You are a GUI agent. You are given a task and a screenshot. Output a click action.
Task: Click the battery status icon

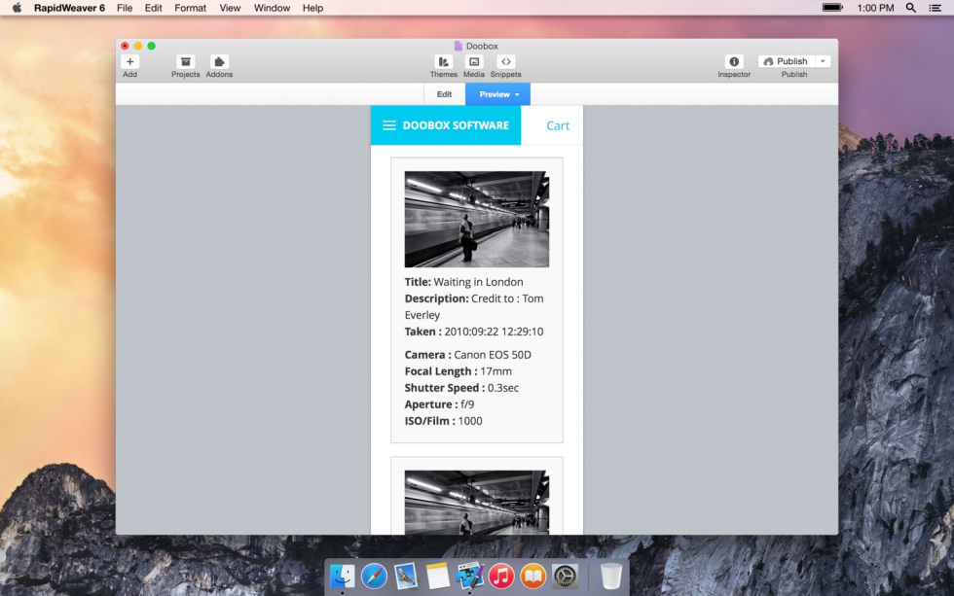tap(832, 8)
